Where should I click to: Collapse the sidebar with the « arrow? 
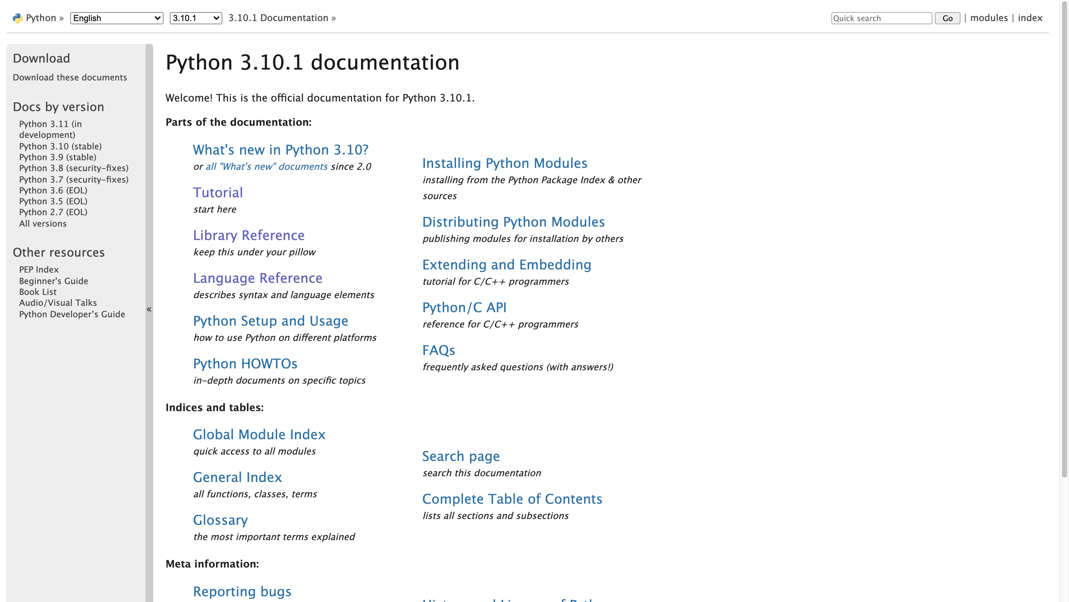[149, 309]
